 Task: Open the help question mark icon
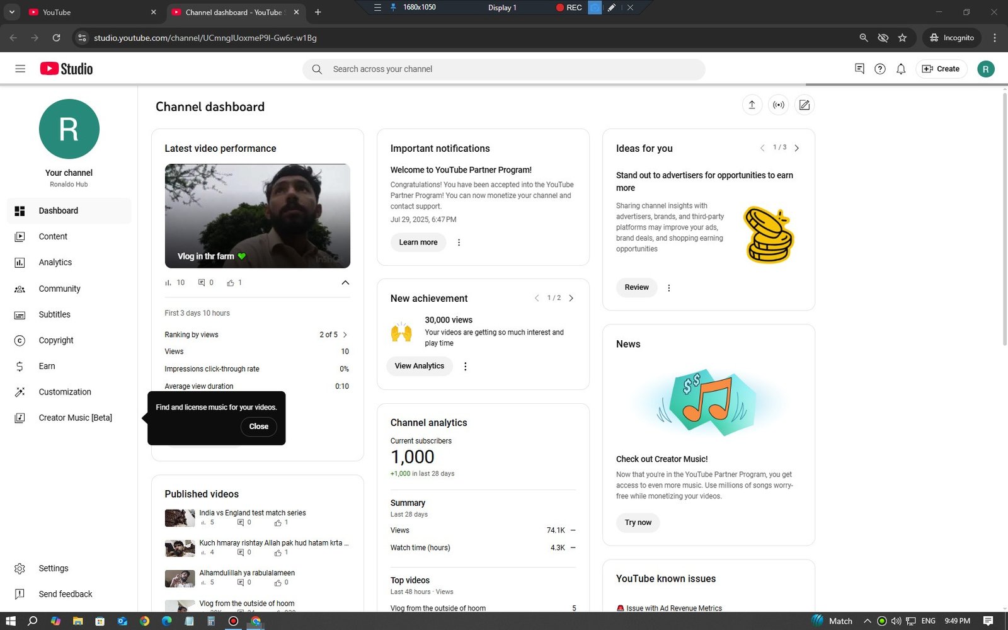[x=880, y=69]
